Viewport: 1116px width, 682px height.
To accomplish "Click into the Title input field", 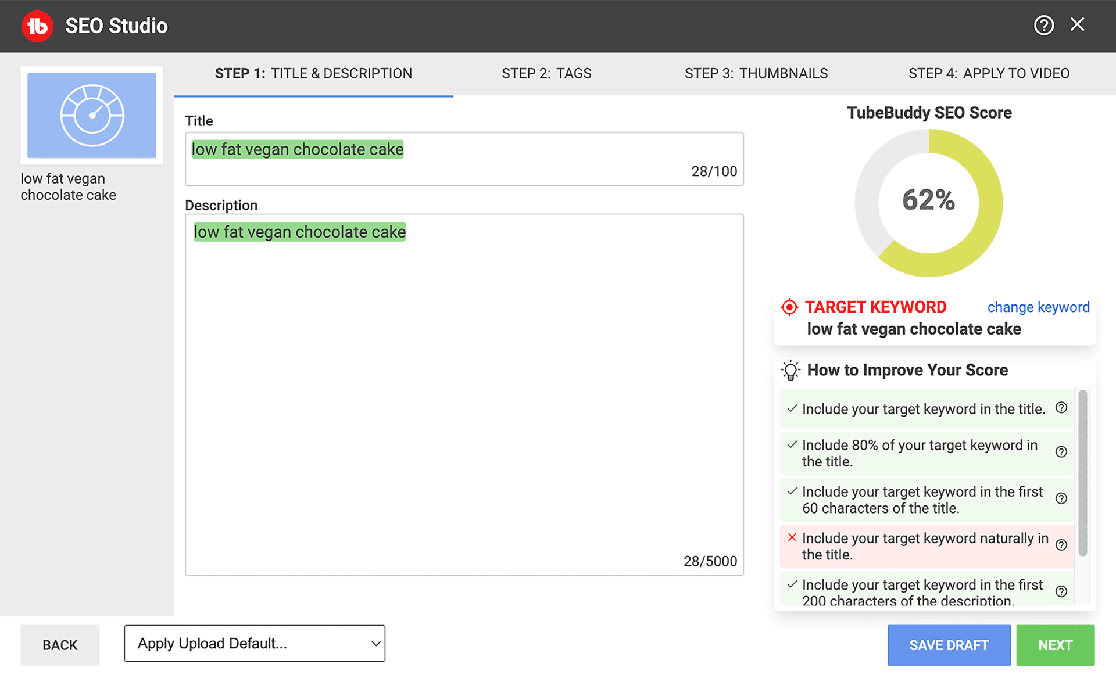I will click(x=464, y=159).
